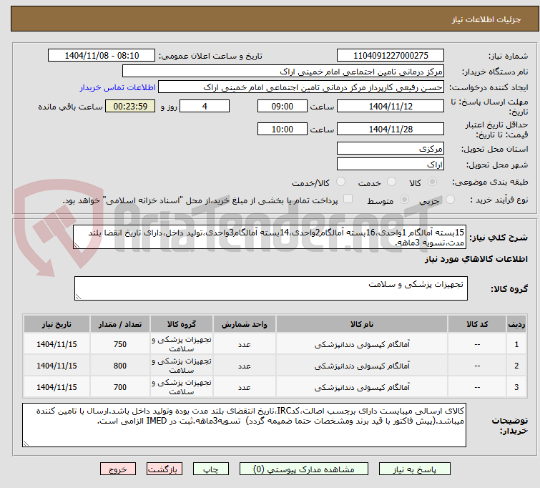
Task: Click the بازگشت back button
Action: (x=165, y=469)
